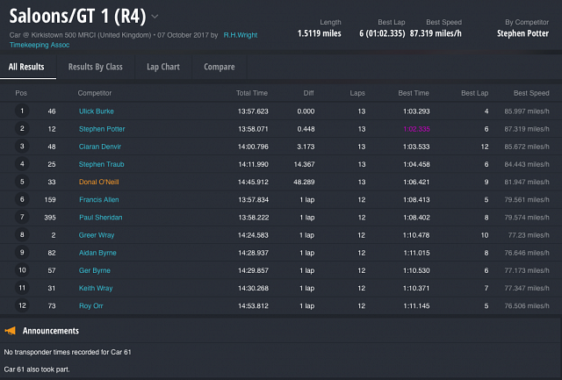Click position badge 1

22,111
